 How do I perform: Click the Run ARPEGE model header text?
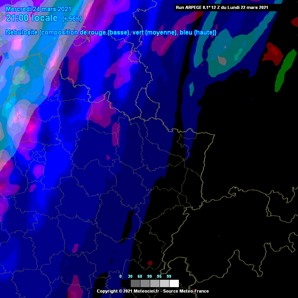click(222, 7)
